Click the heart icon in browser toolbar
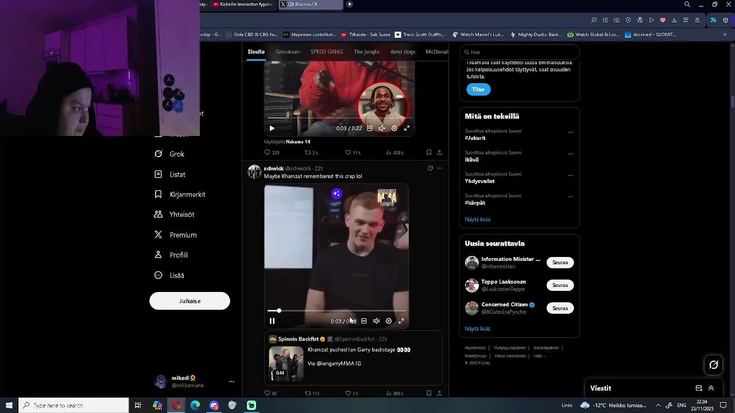 (x=663, y=20)
